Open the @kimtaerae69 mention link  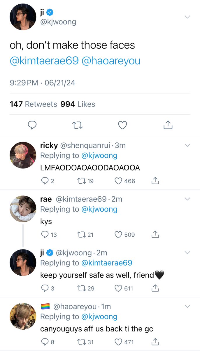44,61
